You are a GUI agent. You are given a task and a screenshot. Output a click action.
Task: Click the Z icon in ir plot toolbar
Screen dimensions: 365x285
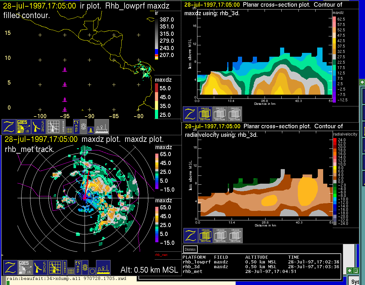tap(9, 127)
